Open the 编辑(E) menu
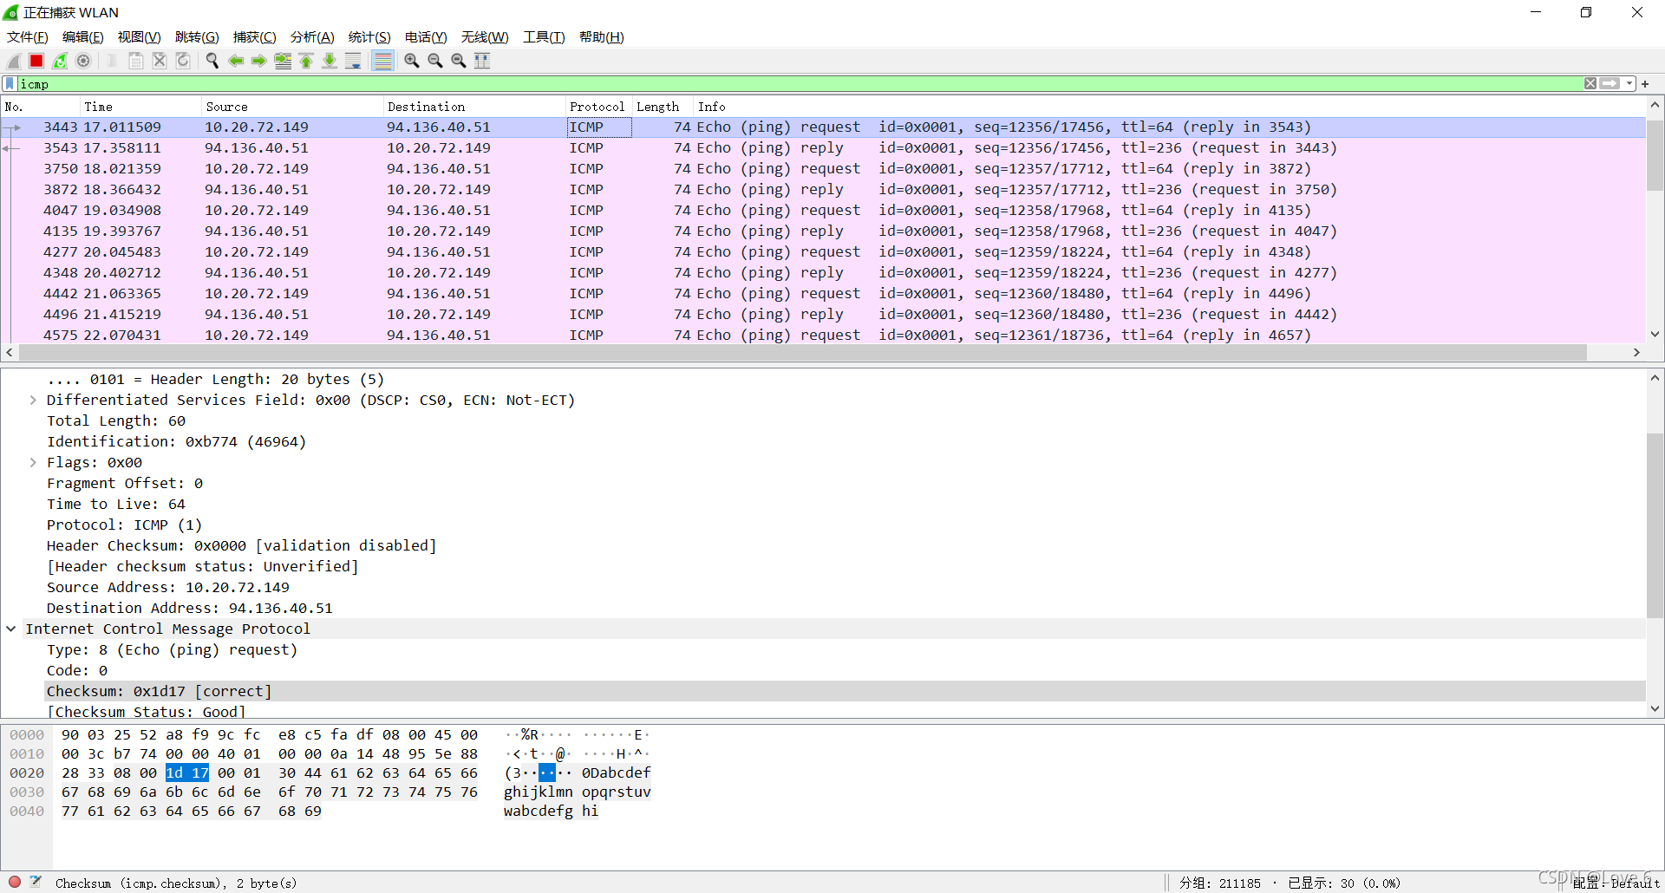Image resolution: width=1665 pixels, height=893 pixels. 83,37
